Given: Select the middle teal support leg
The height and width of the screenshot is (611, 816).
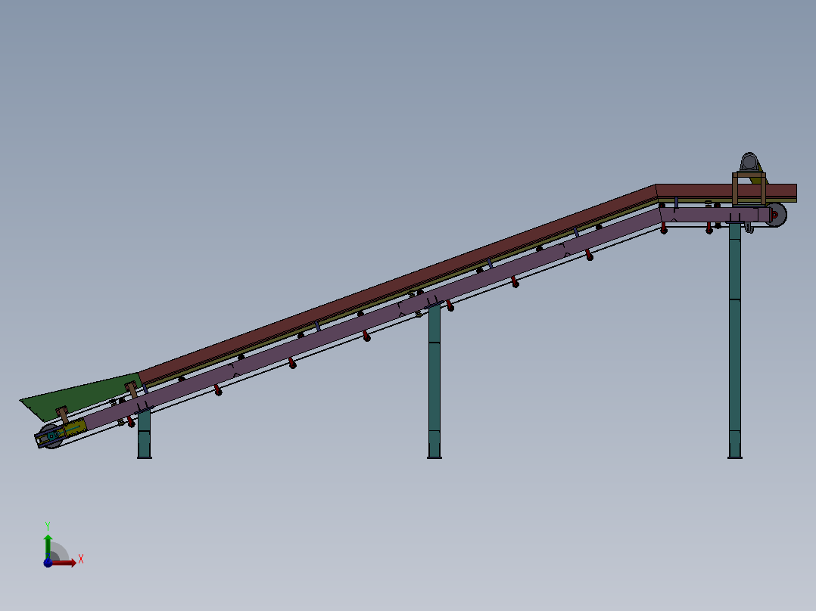Looking at the screenshot, I should pyautogui.click(x=434, y=378).
